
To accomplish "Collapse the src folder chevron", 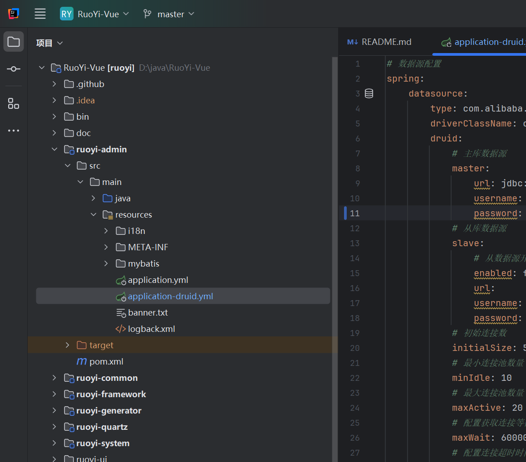I will [68, 165].
